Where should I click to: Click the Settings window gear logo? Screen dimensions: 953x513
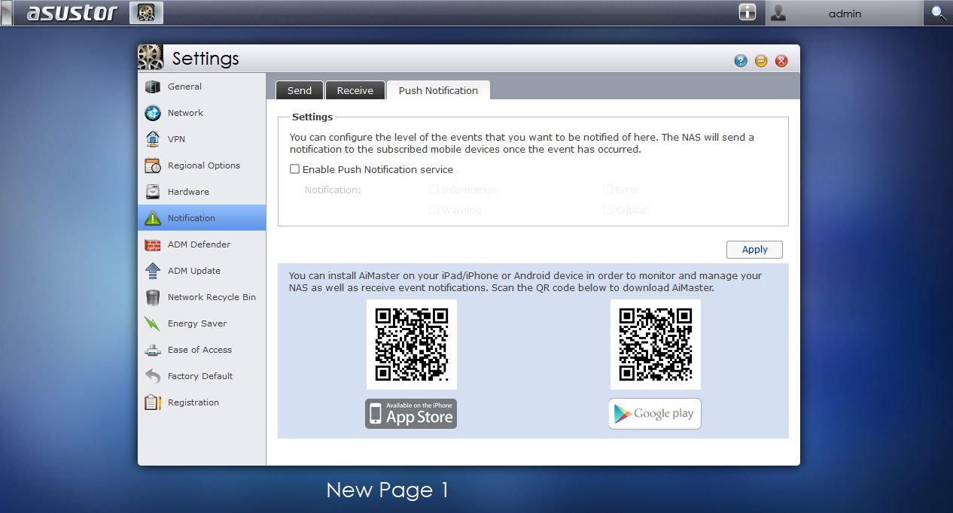pyautogui.click(x=151, y=58)
